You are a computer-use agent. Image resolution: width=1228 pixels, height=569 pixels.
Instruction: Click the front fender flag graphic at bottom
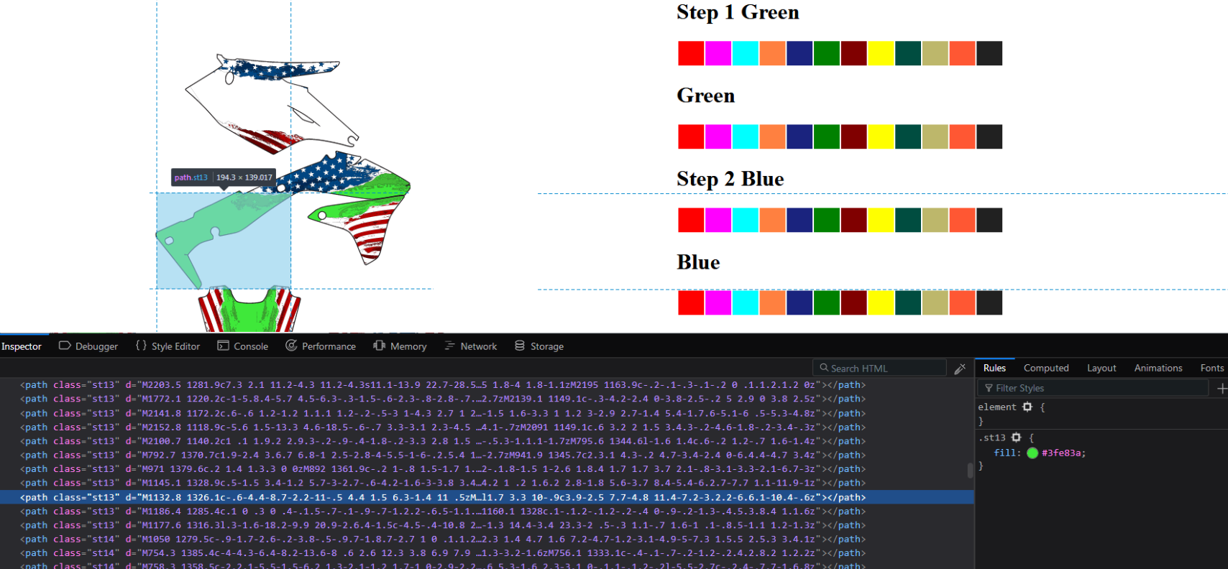(249, 309)
